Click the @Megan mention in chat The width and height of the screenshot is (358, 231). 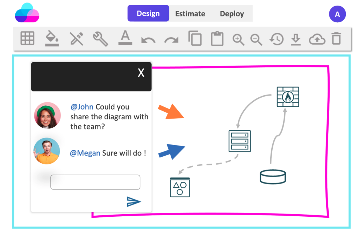click(85, 153)
